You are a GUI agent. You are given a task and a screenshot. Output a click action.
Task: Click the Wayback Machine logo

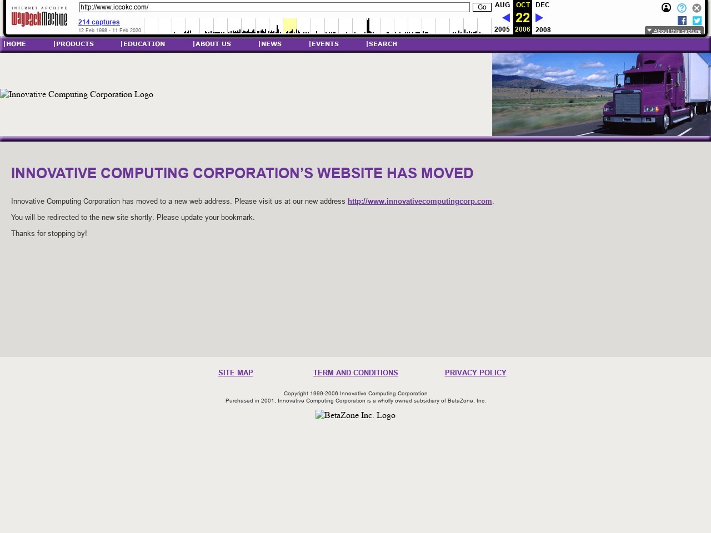point(39,17)
